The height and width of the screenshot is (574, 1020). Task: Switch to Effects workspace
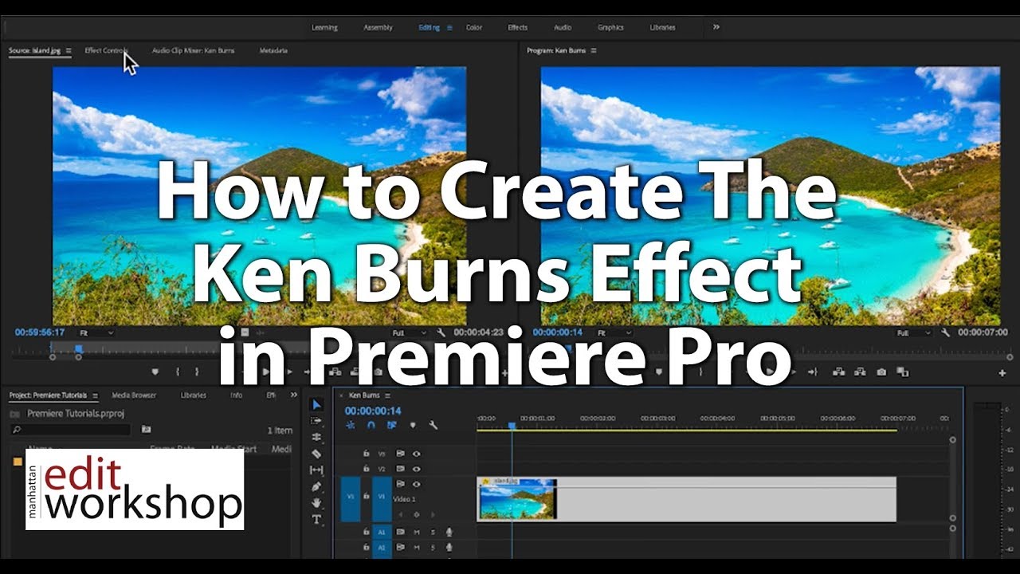[517, 27]
